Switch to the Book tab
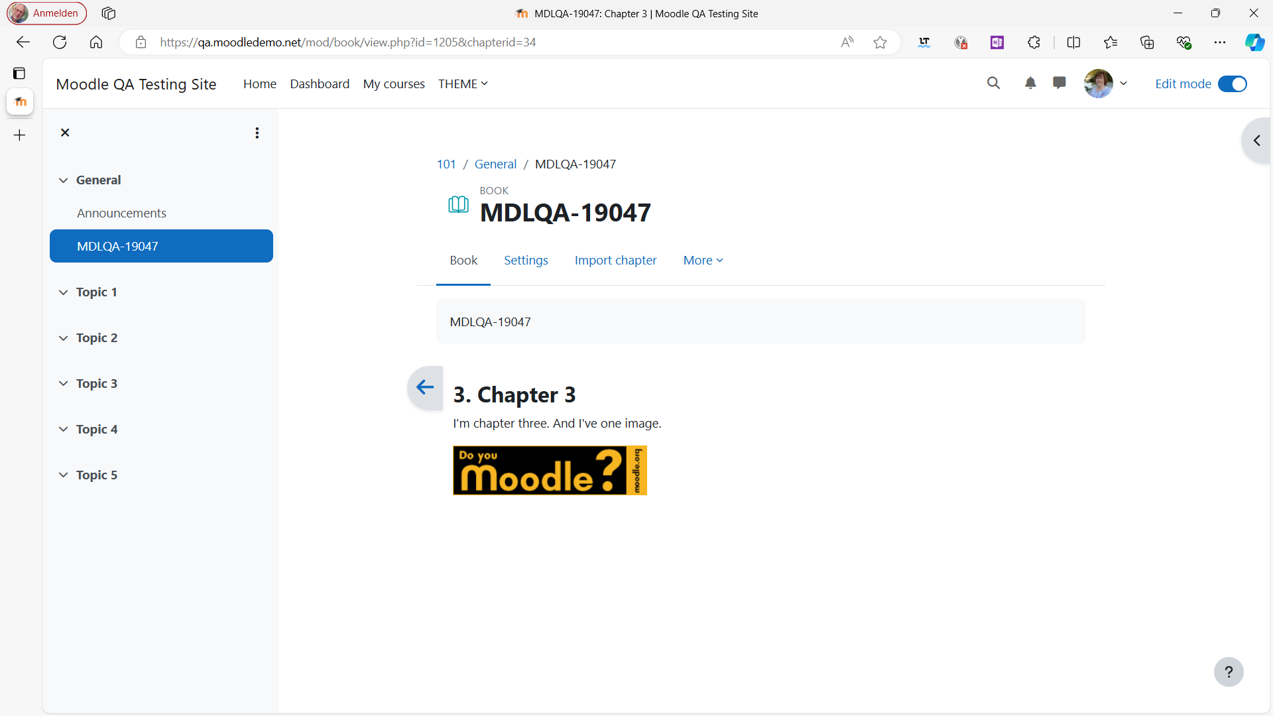This screenshot has height=716, width=1273. (463, 261)
